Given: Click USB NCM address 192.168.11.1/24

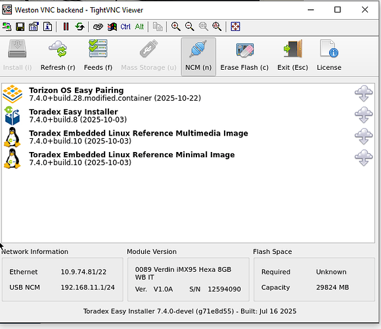Looking at the screenshot, I should [87, 288].
